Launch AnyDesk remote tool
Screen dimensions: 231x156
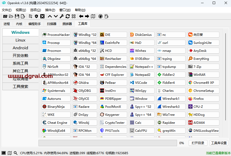coord(203,51)
